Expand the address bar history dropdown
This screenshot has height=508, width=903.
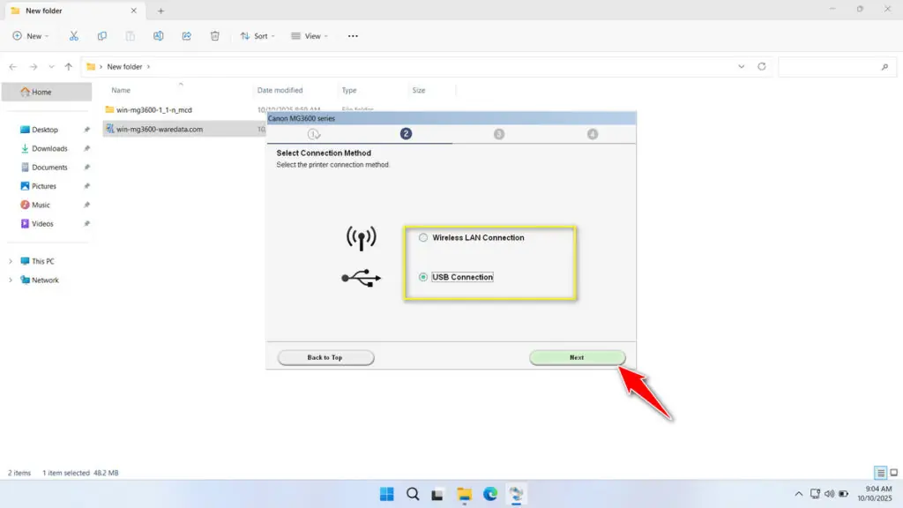pos(741,66)
